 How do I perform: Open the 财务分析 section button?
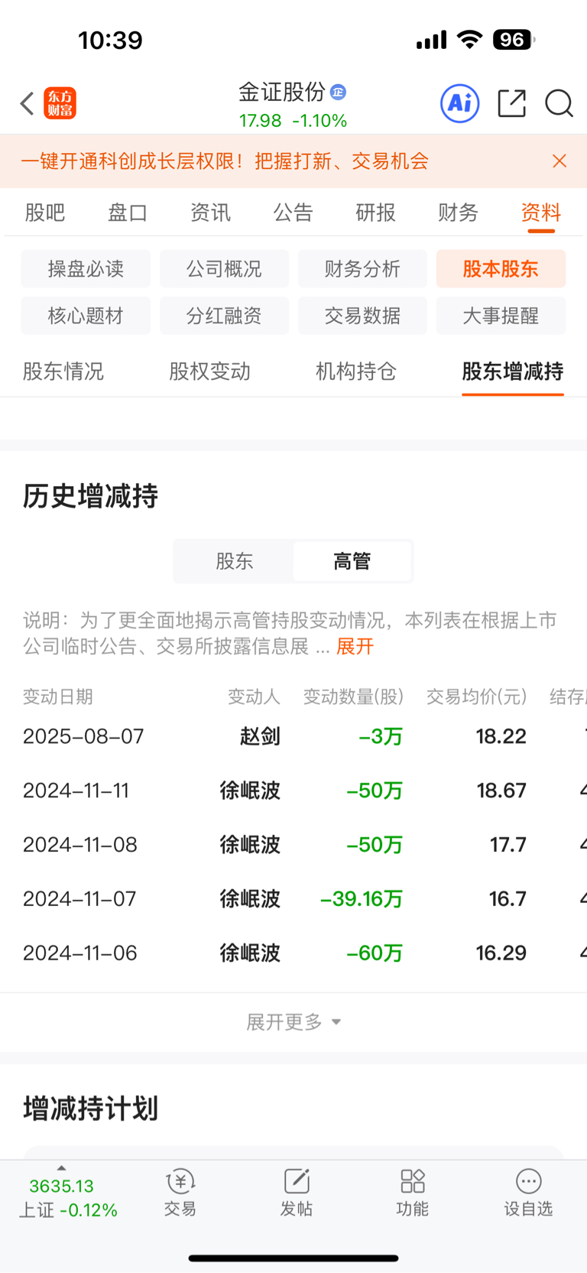362,269
